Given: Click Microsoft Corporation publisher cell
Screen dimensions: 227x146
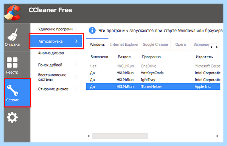Looking at the screenshot, I should pyautogui.click(x=207, y=66).
